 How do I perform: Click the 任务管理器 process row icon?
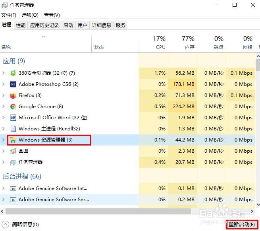tap(13, 162)
